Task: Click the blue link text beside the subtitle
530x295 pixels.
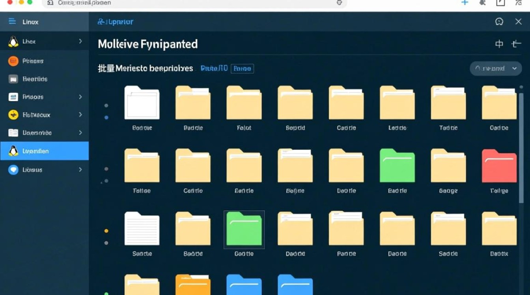Action: [214, 68]
